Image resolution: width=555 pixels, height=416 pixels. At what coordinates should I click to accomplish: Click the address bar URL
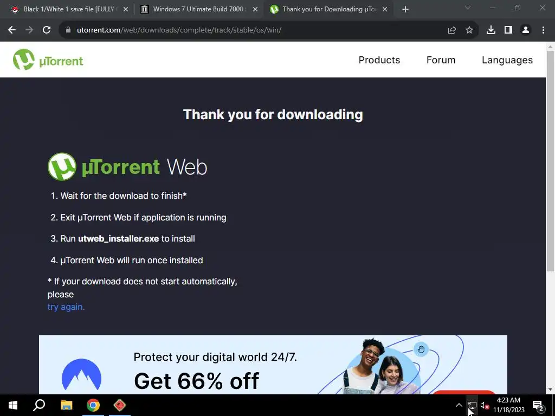(x=179, y=30)
